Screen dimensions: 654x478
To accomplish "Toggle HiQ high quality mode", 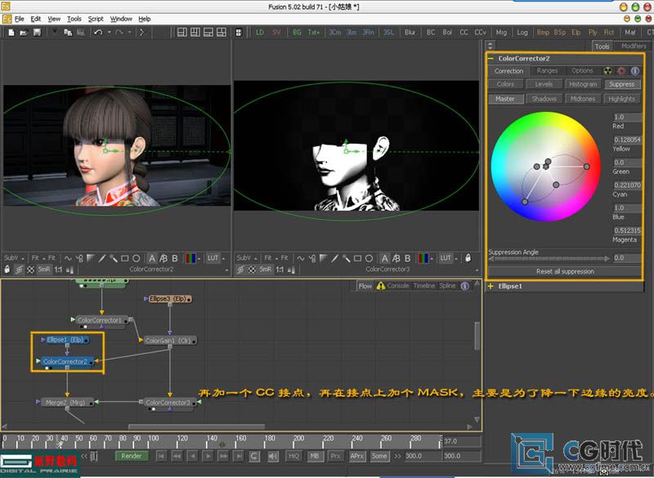I will [x=293, y=456].
